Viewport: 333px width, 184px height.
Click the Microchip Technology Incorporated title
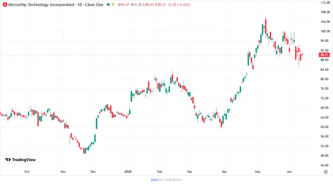41,4
